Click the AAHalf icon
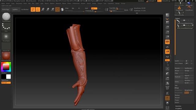 tap(167, 37)
